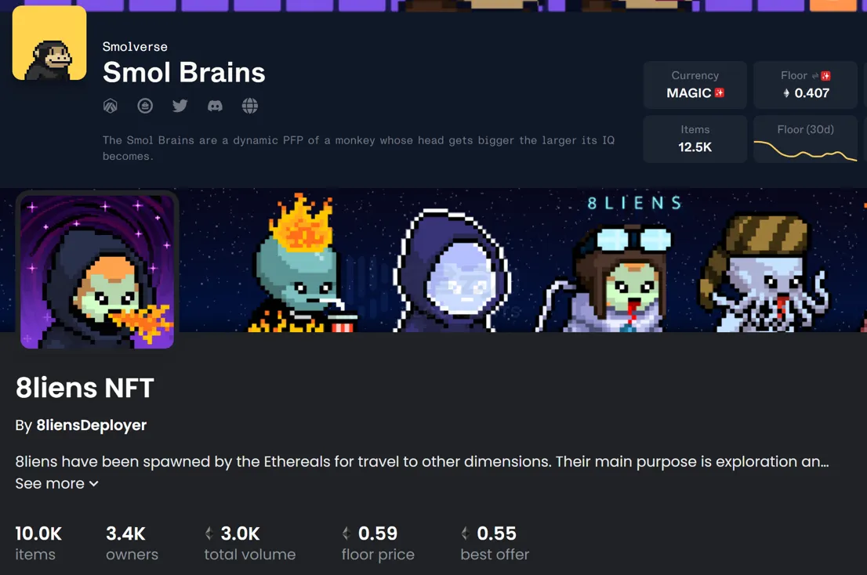Toggle floor currency with swap arrows
The width and height of the screenshot is (867, 575).
click(815, 76)
